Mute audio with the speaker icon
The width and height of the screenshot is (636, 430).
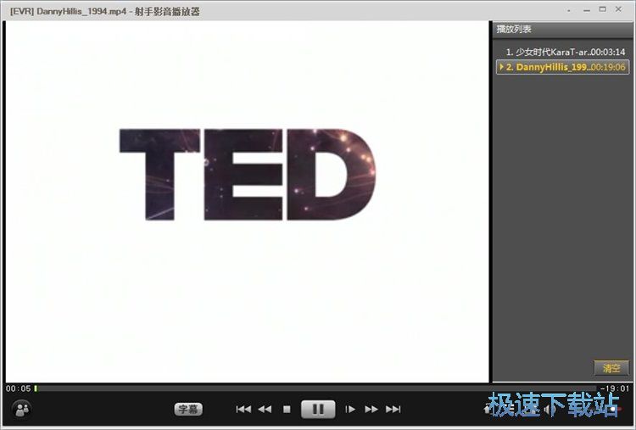[548, 410]
